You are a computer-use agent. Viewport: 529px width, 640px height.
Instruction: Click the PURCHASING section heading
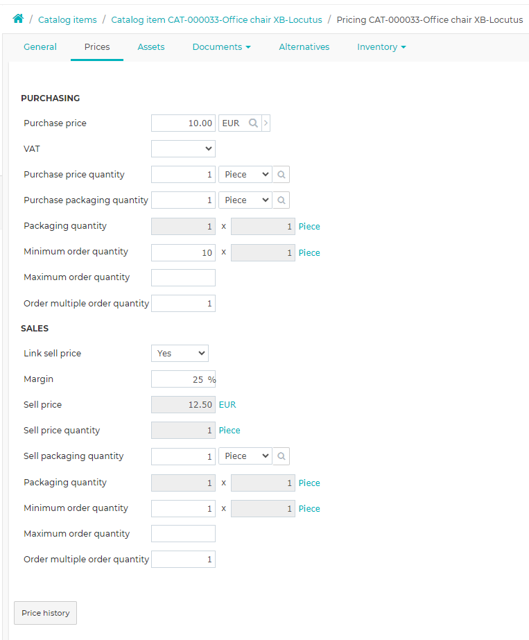51,98
